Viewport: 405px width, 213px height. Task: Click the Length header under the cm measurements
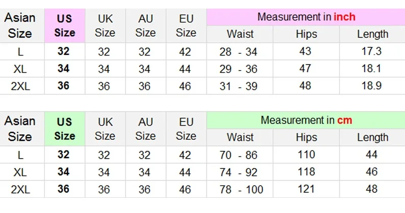pyautogui.click(x=372, y=138)
